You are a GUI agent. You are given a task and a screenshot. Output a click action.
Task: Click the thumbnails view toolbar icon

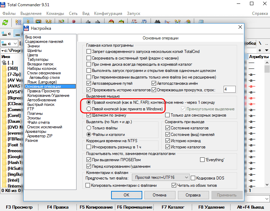38,22
